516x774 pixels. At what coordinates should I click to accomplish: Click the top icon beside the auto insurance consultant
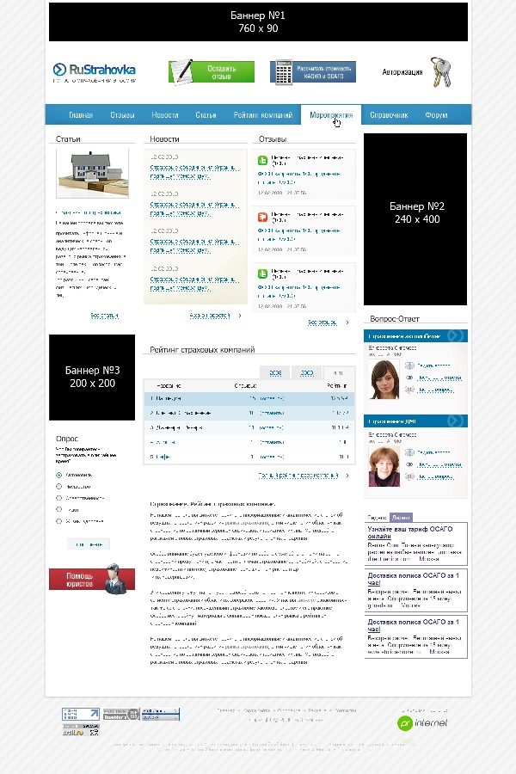click(409, 365)
